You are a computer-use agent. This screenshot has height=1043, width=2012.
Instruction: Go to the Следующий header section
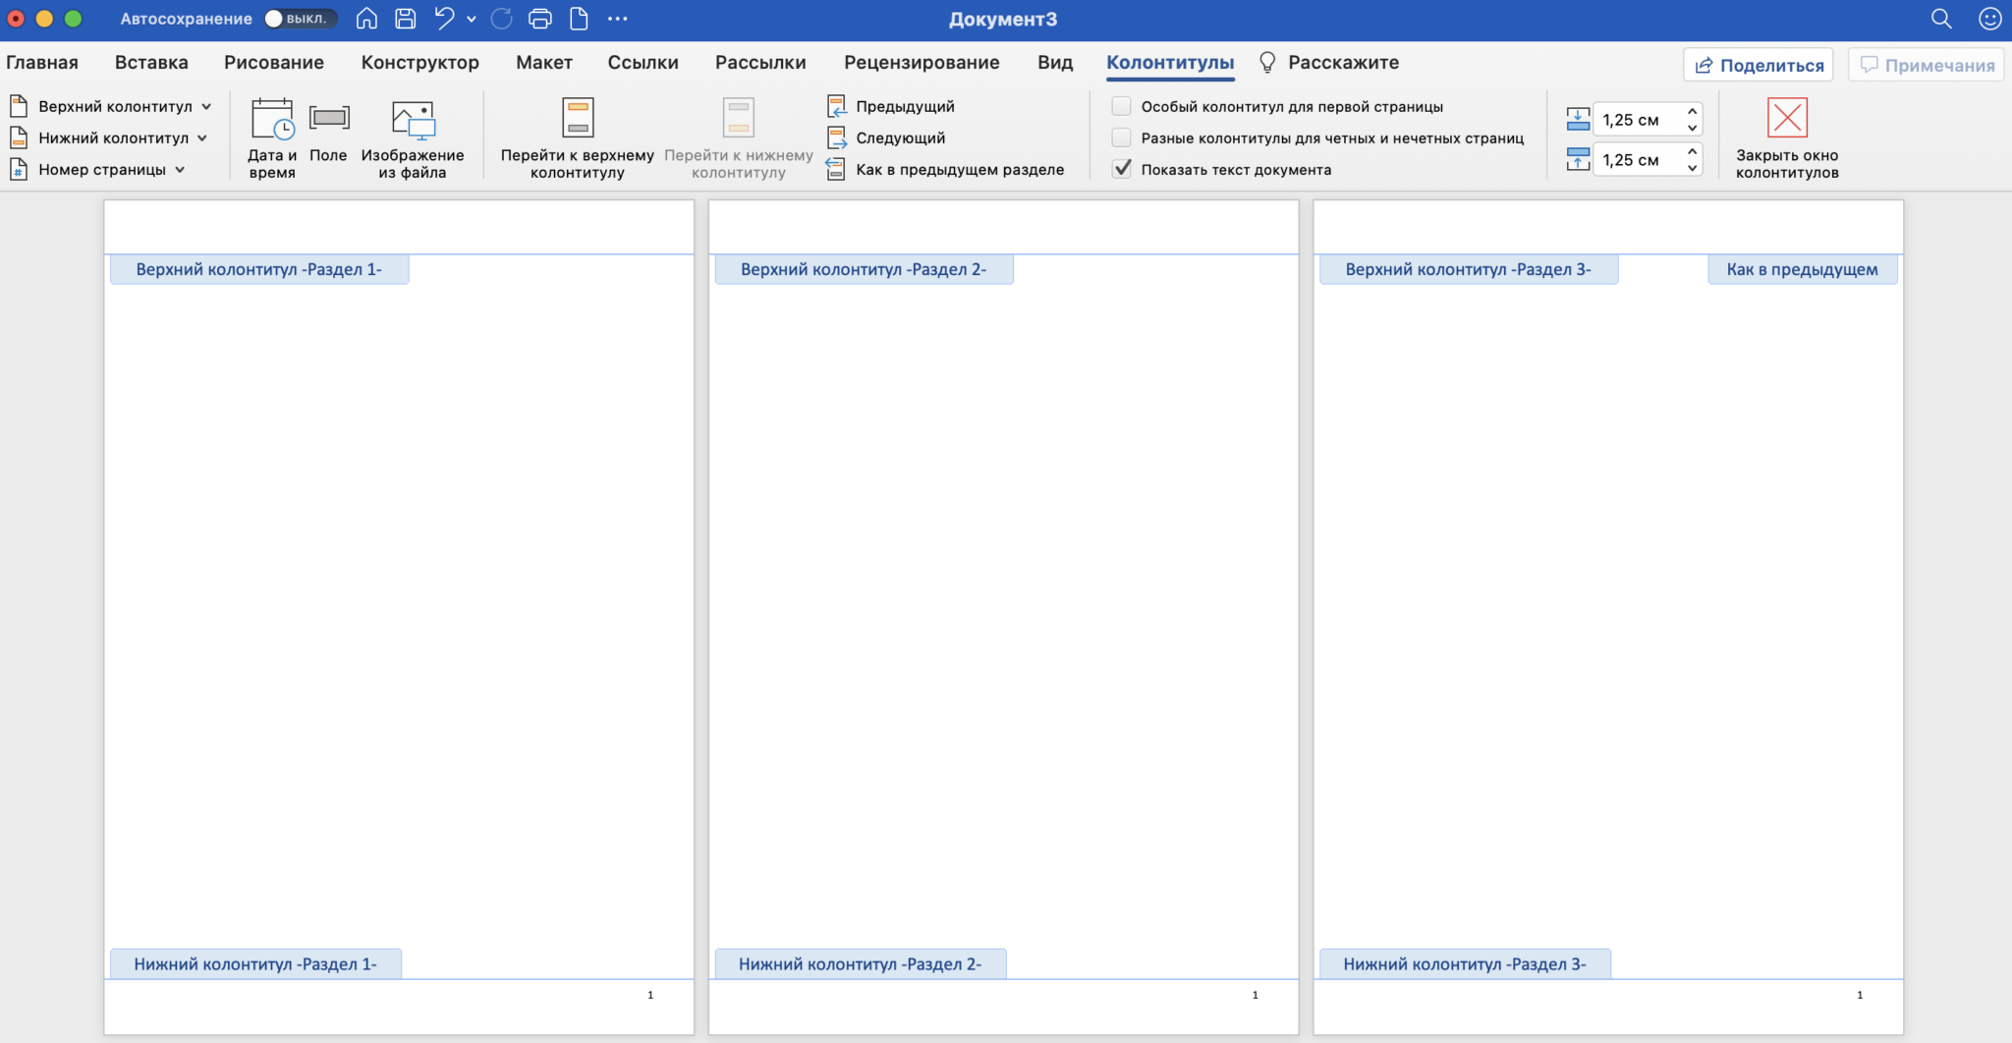[x=887, y=137]
